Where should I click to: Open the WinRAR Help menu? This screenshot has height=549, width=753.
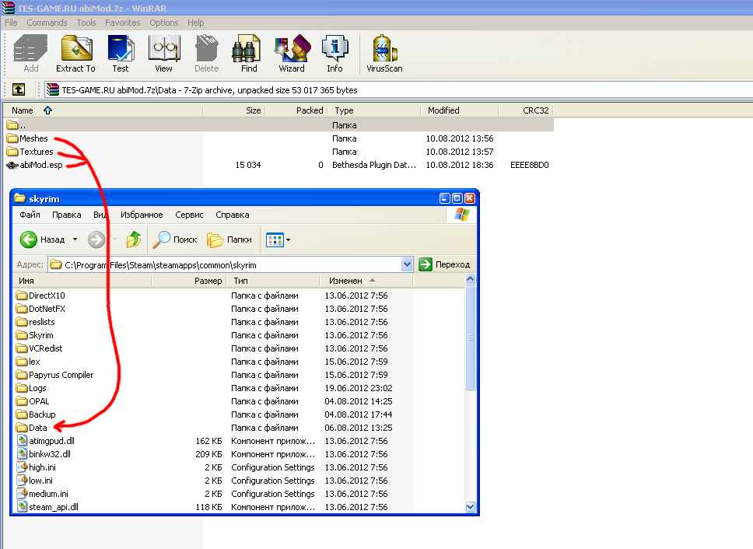[195, 23]
